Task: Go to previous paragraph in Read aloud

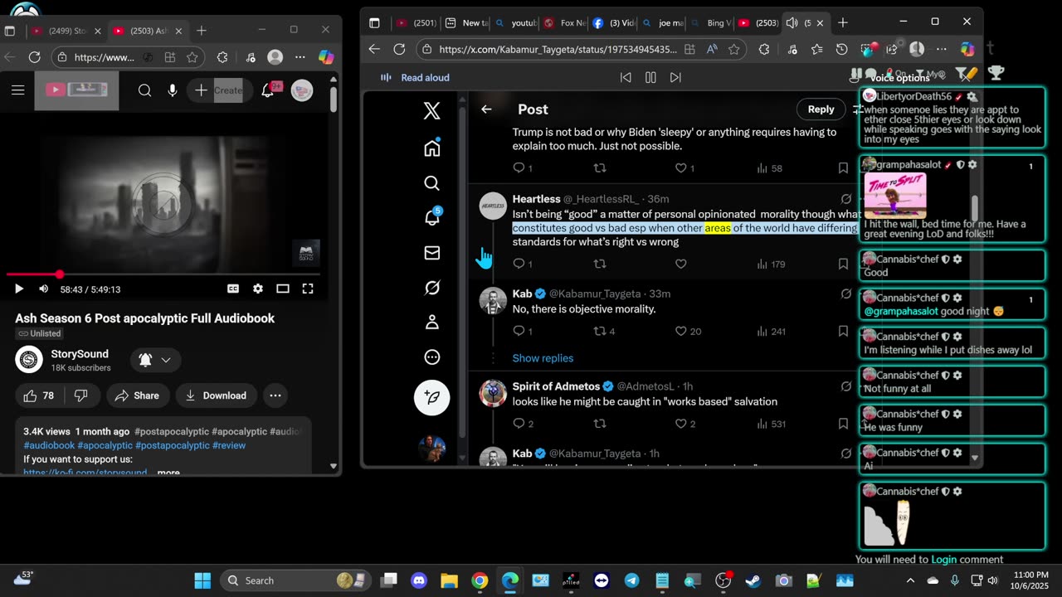Action: pyautogui.click(x=626, y=77)
